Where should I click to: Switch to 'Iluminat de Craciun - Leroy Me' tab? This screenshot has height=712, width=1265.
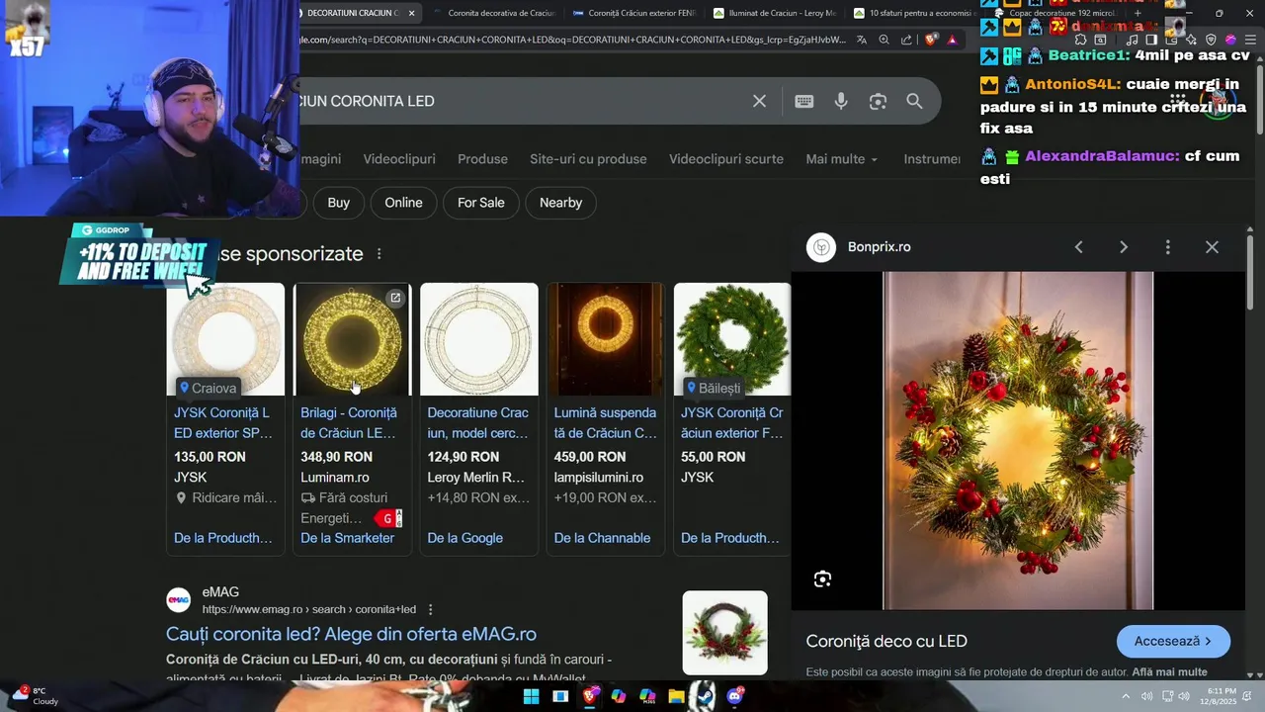coord(775,13)
